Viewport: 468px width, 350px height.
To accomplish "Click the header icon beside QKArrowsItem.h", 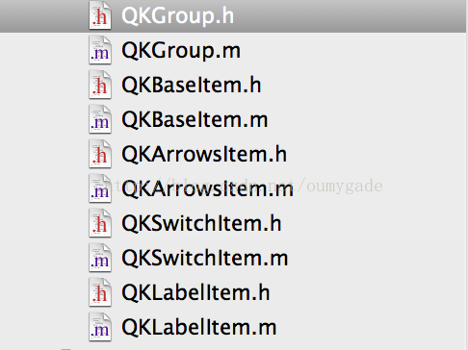I will (x=100, y=154).
